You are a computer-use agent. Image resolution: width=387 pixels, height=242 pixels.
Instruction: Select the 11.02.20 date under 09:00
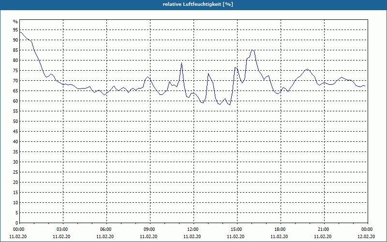click(x=149, y=237)
